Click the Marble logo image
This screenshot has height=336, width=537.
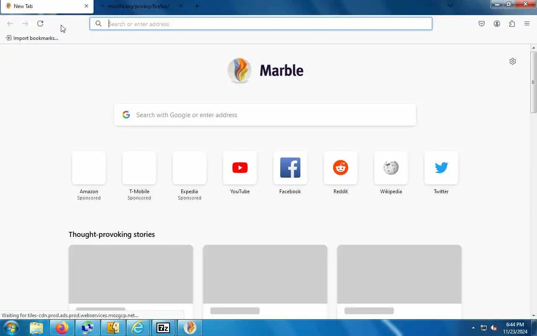(x=240, y=70)
